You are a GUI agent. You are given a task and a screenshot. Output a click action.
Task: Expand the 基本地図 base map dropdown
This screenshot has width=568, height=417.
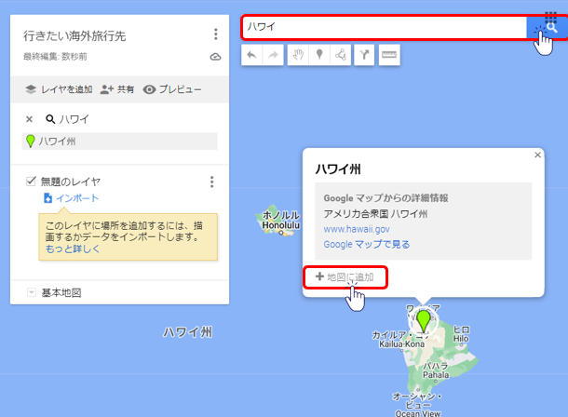click(x=32, y=292)
